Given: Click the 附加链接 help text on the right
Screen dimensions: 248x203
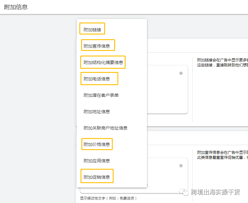Looking at the screenshot, I should pyautogui.click(x=222, y=61).
